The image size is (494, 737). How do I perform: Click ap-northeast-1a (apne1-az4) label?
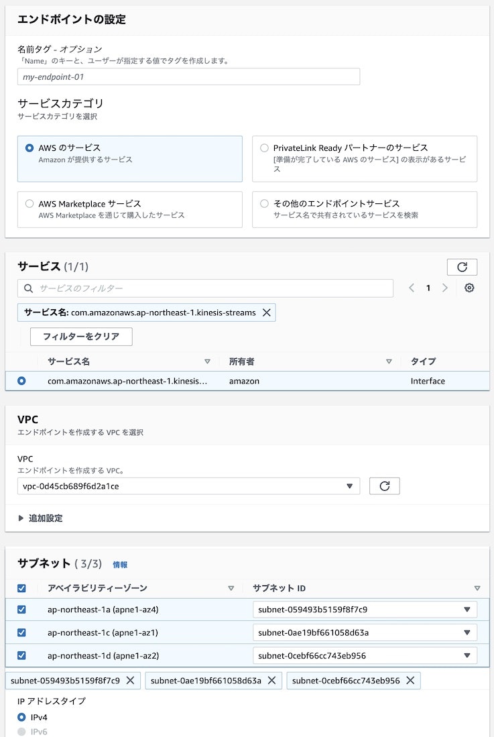[x=103, y=610]
